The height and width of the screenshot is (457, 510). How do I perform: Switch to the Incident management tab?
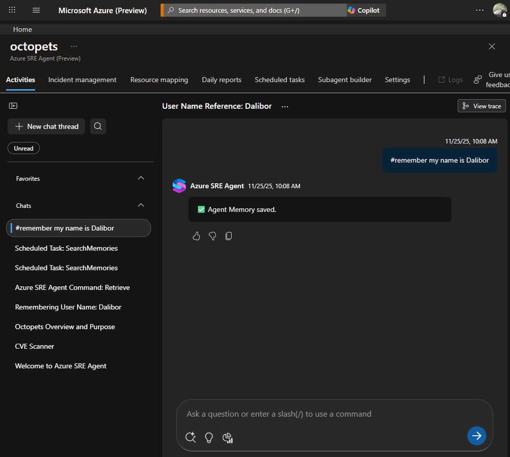[x=82, y=80]
